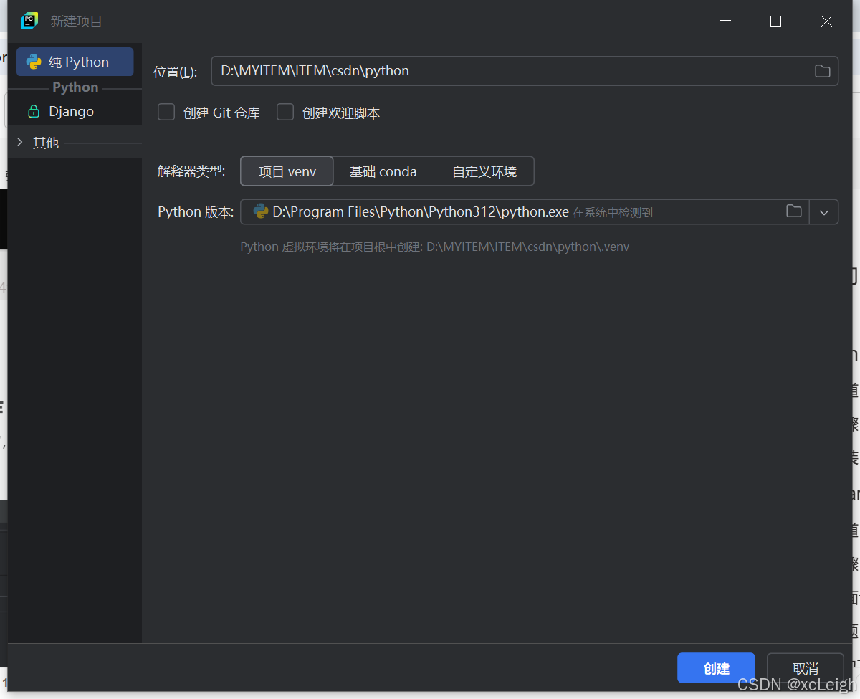The image size is (860, 699).
Task: Click the 解释器类型 label
Action: point(191,171)
